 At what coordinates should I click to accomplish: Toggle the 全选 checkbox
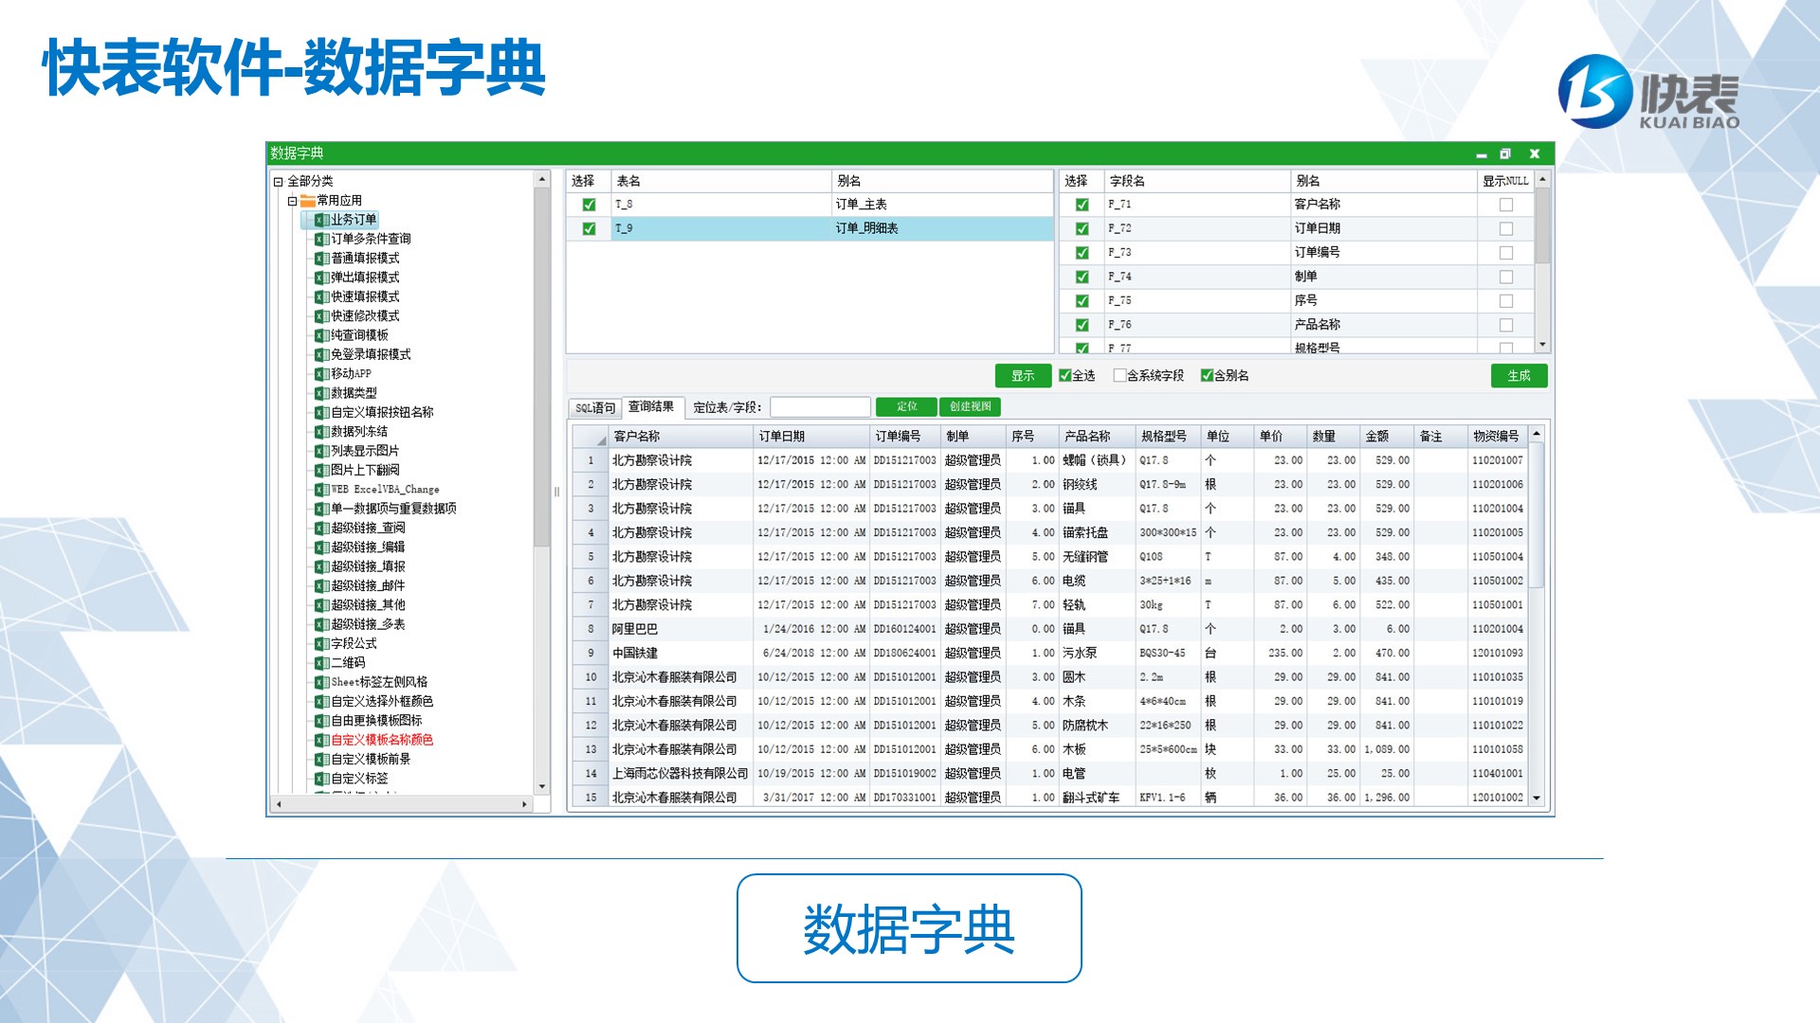click(x=1065, y=375)
